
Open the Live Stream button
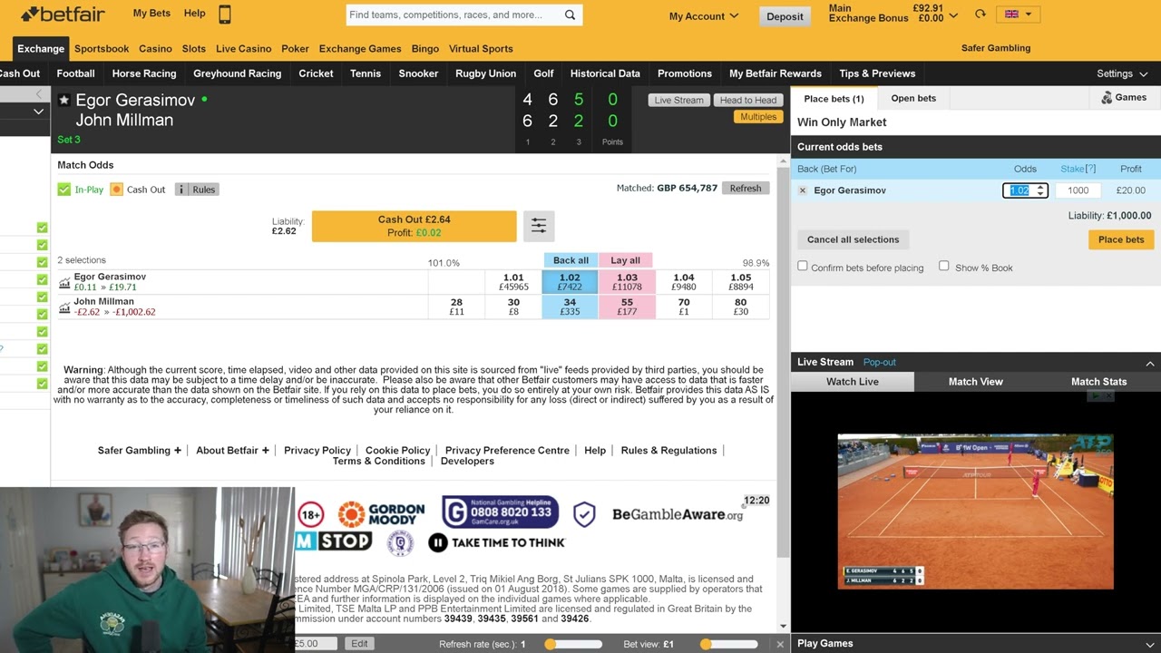(679, 100)
